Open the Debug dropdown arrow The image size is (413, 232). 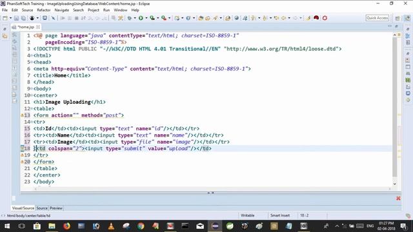click(x=135, y=18)
